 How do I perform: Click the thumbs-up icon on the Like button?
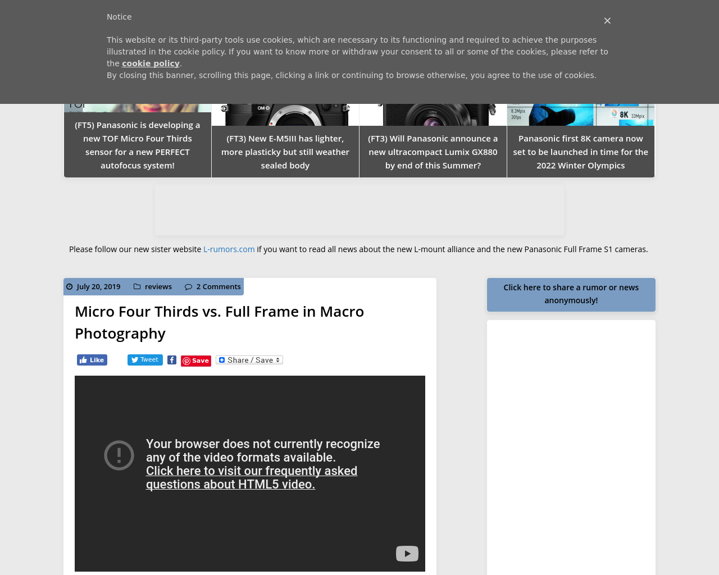click(x=83, y=359)
